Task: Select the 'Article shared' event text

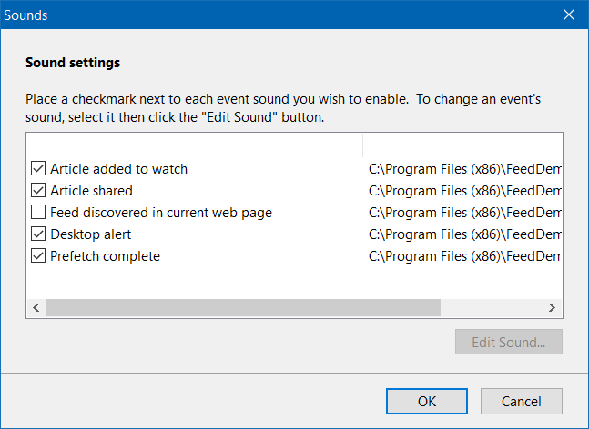Action: point(91,191)
